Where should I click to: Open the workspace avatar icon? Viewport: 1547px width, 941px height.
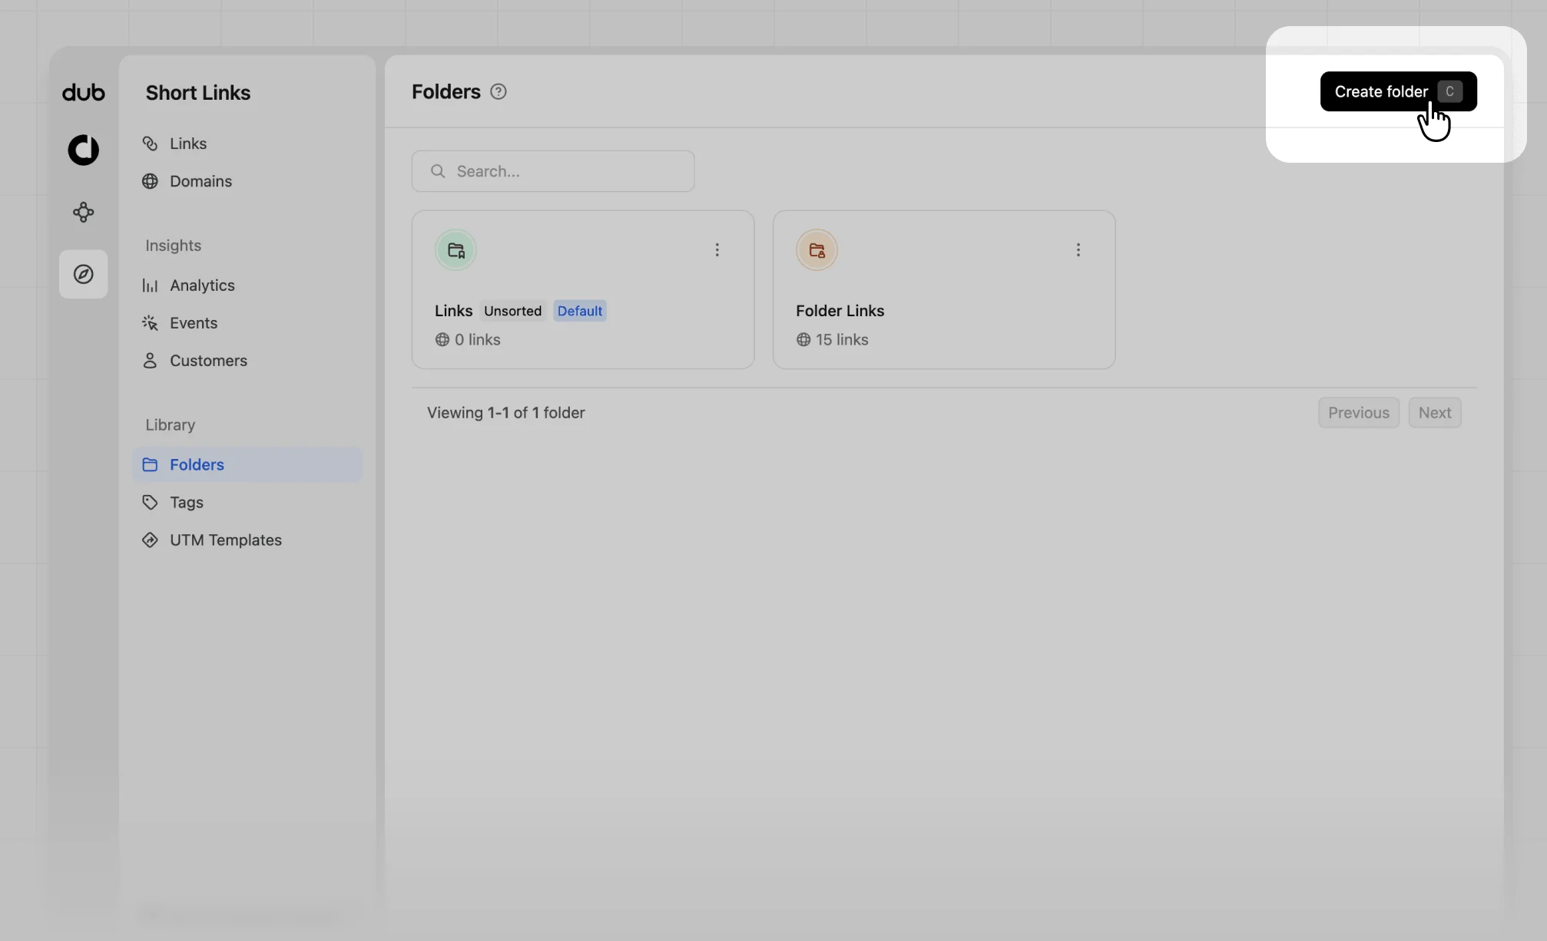click(x=83, y=150)
